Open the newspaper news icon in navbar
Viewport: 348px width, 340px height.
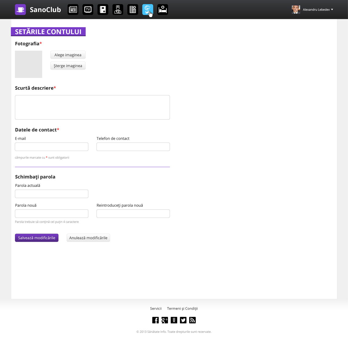(73, 10)
